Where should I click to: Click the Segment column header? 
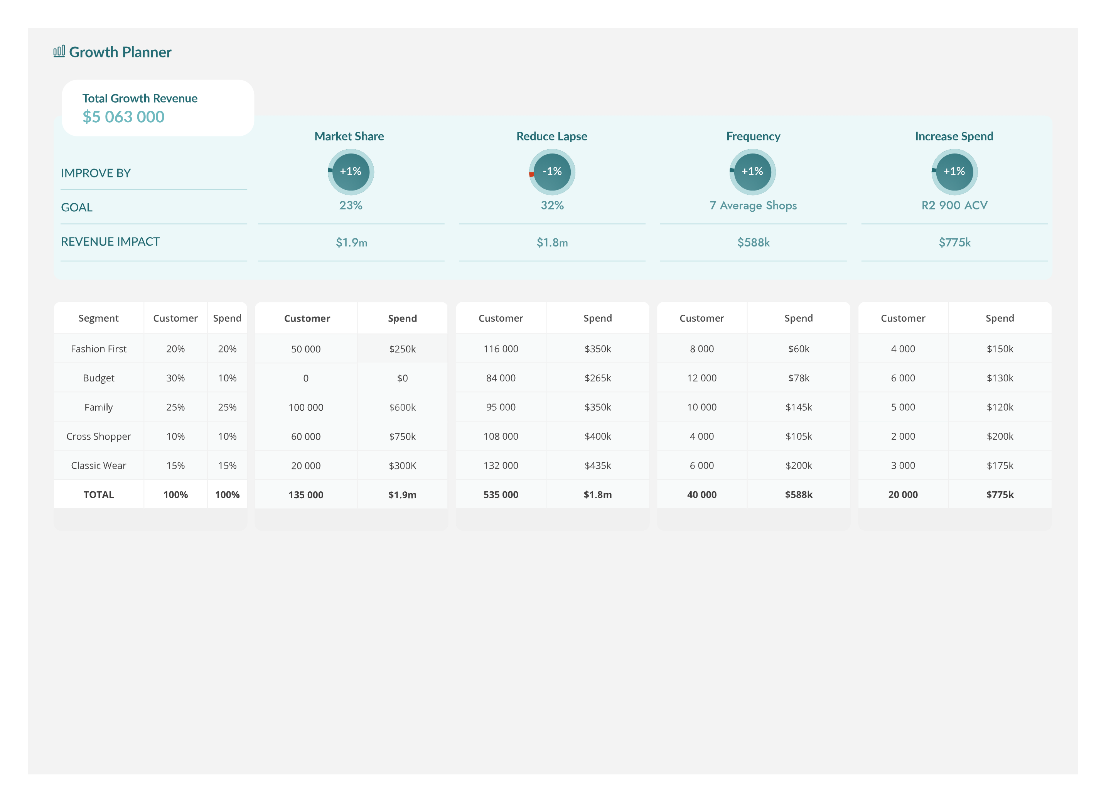point(98,318)
